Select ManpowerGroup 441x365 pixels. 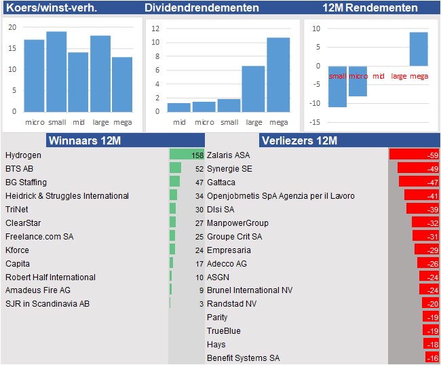click(x=237, y=223)
